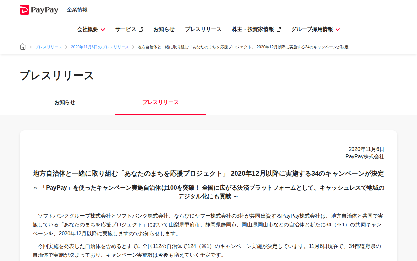Screen dimensions: 417x261
Task: Open the お知らせ navigation menu item
Action: coord(164,29)
